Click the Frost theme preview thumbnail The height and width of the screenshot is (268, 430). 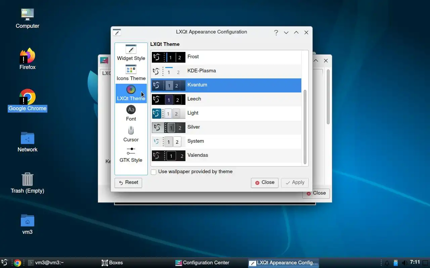tap(169, 57)
